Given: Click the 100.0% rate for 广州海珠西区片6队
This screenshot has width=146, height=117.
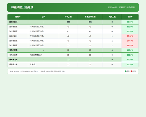Looking at the screenshot, I should click(x=130, y=31).
